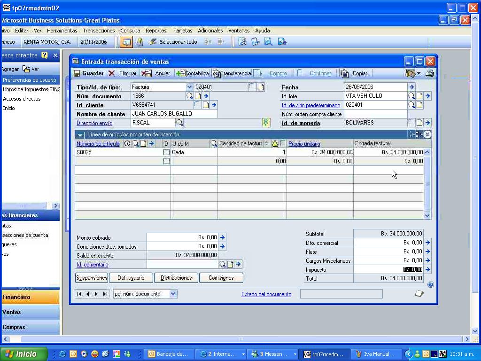Click highlighted main toolbar icon left of Seleccionar todo
This screenshot has width=481, height=361.
tap(126, 42)
